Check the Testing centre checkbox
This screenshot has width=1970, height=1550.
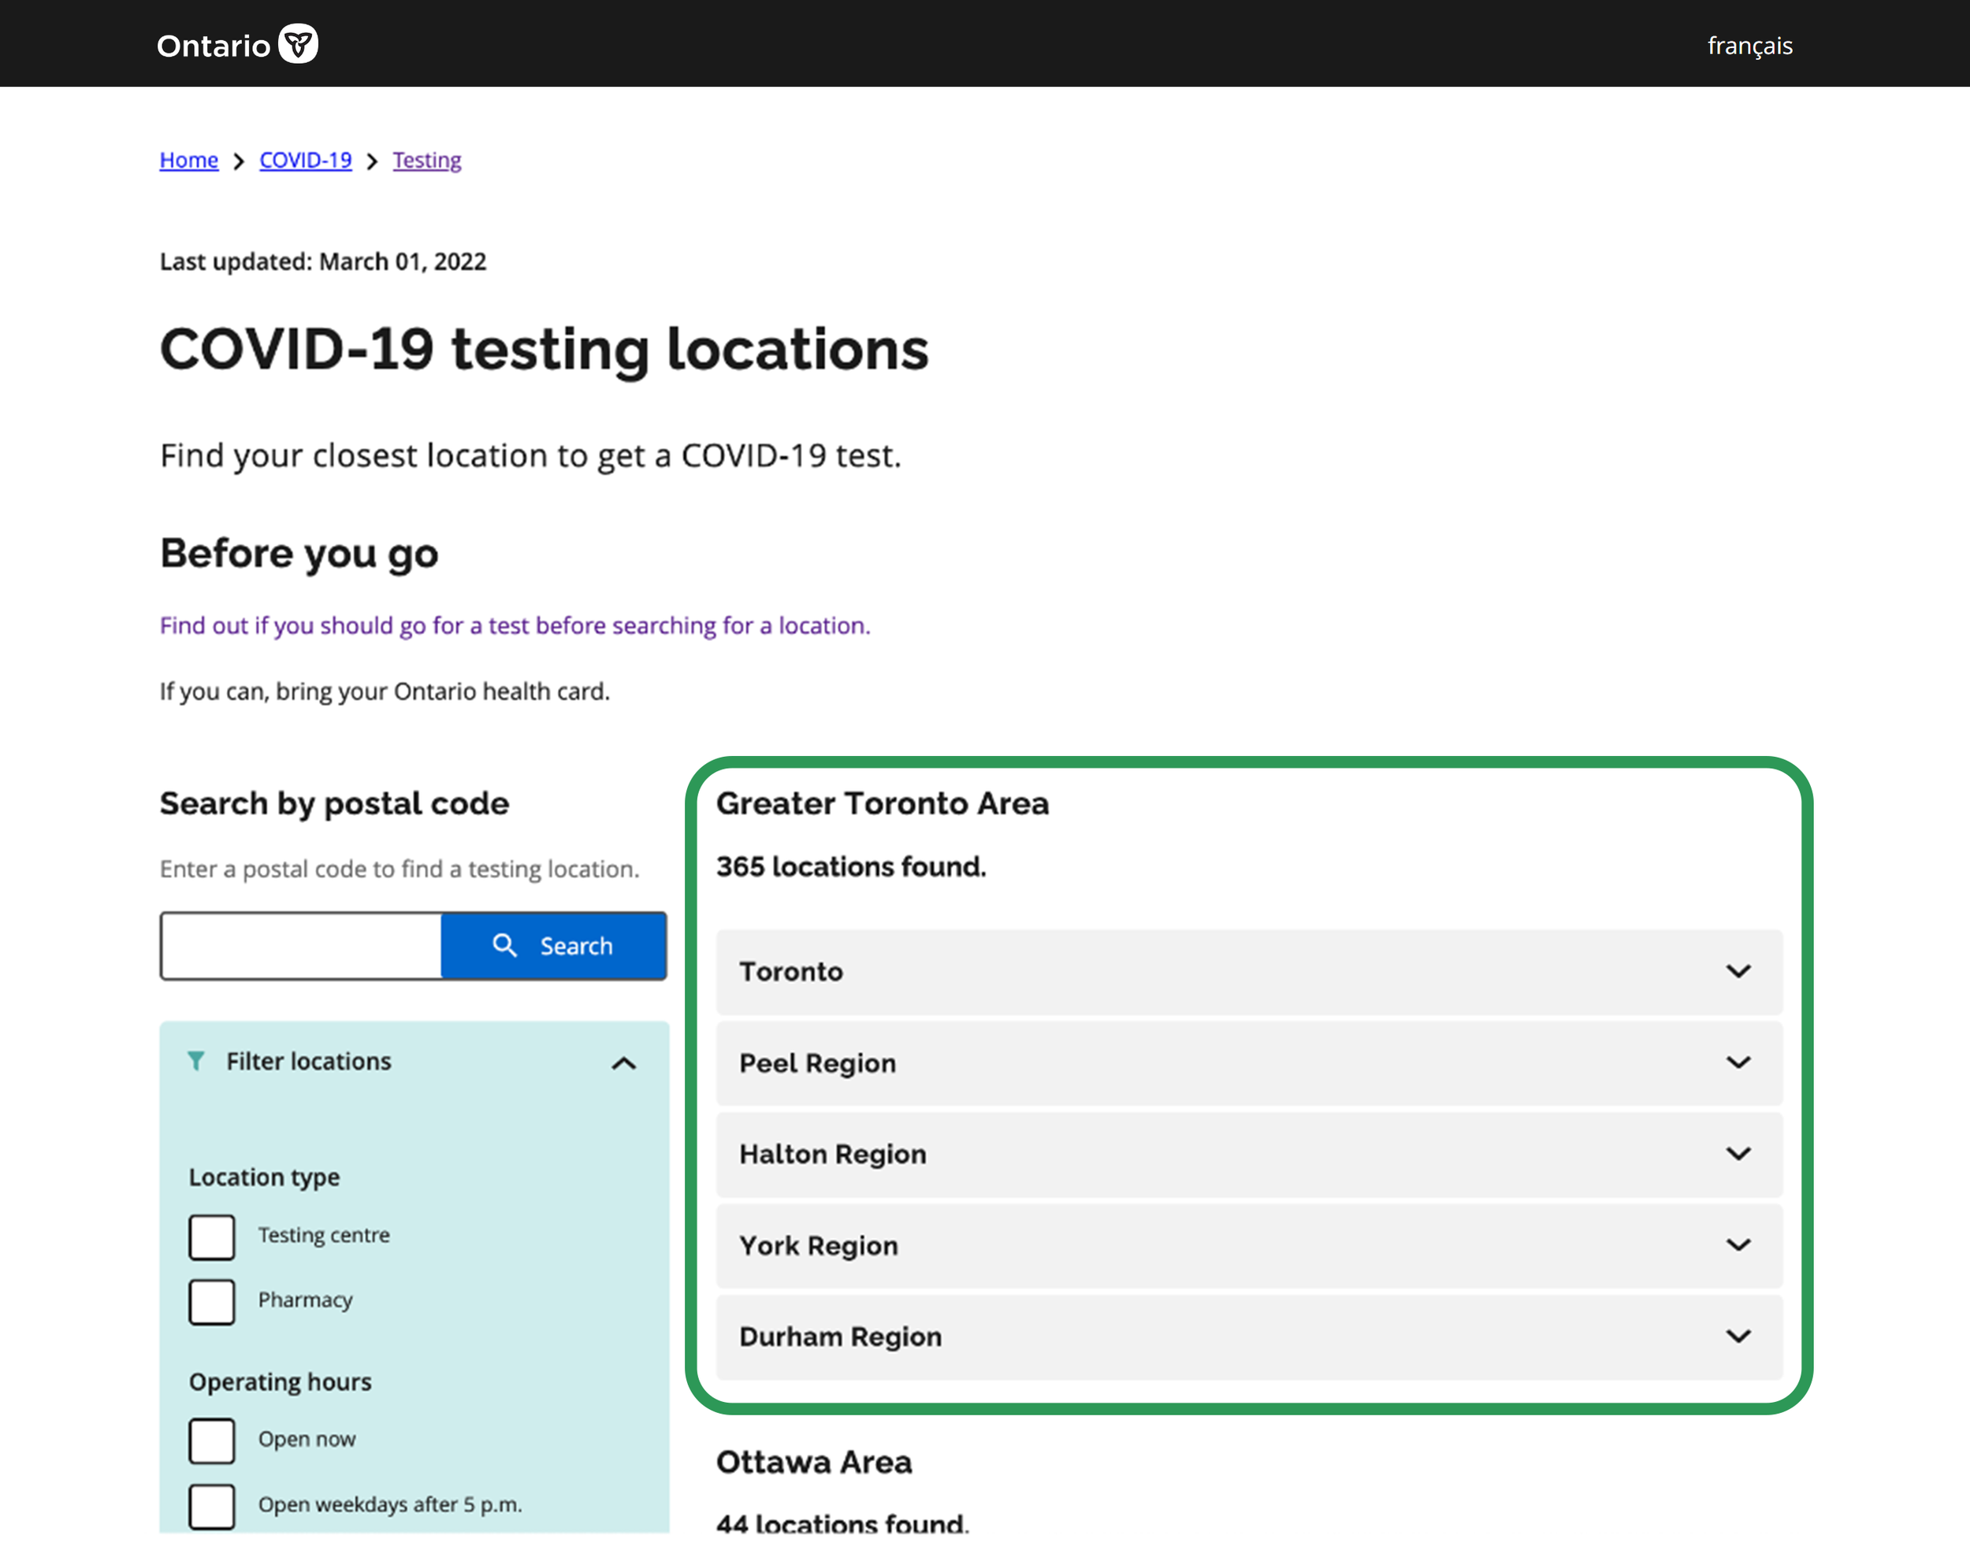click(x=211, y=1237)
